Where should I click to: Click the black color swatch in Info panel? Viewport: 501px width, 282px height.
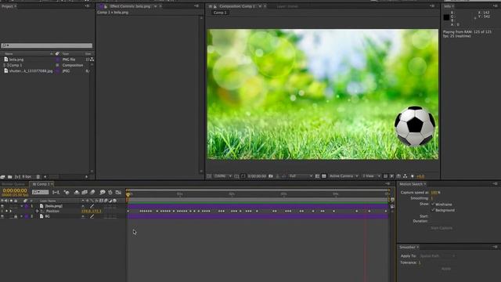[x=446, y=17]
